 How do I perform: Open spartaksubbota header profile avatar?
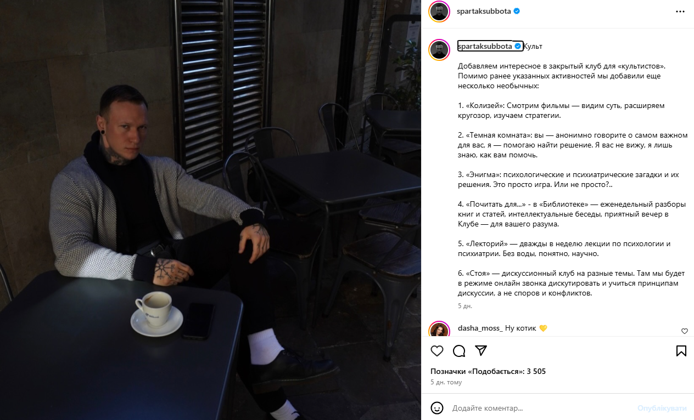pyautogui.click(x=440, y=11)
